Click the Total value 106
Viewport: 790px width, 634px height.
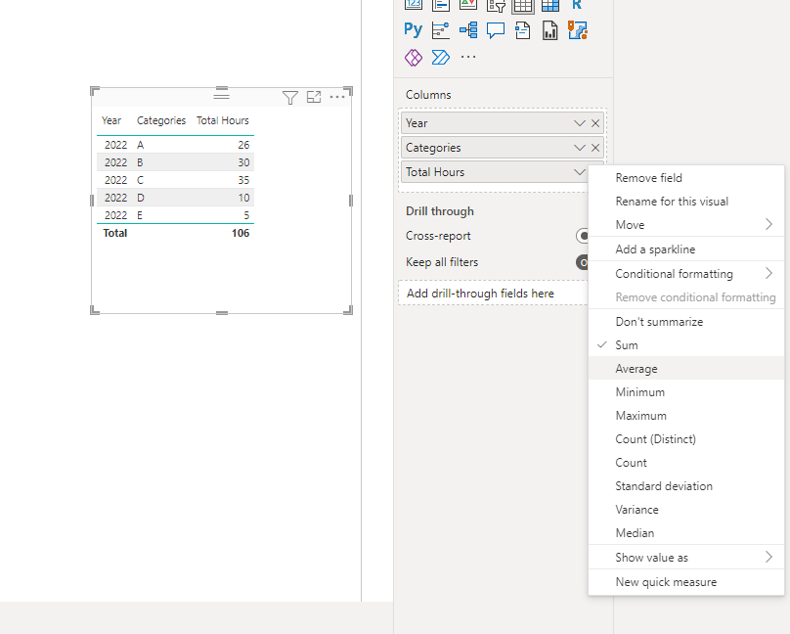(x=241, y=233)
